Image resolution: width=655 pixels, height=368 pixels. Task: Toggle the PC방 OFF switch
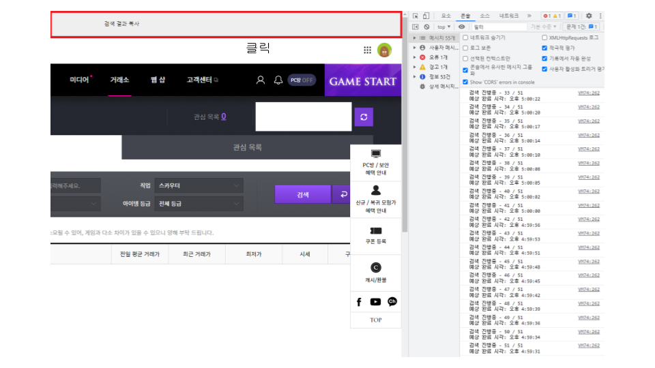click(302, 80)
